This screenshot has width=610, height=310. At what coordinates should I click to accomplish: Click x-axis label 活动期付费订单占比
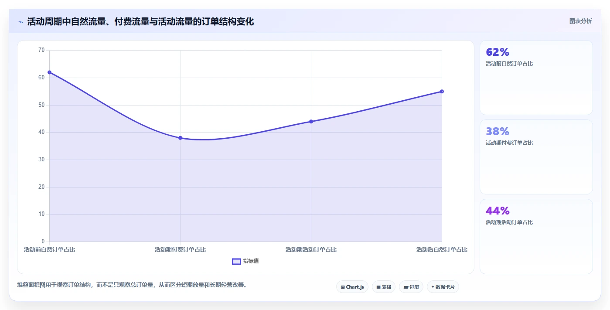click(x=180, y=250)
